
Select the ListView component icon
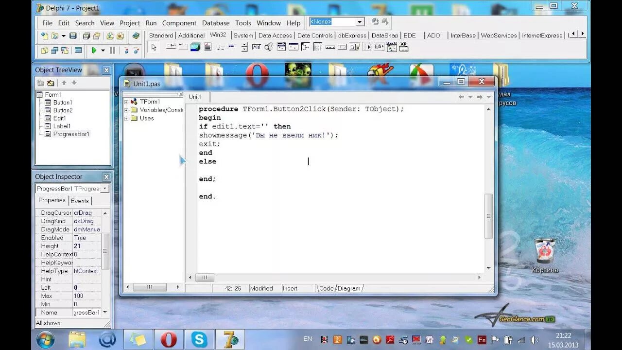pos(317,47)
